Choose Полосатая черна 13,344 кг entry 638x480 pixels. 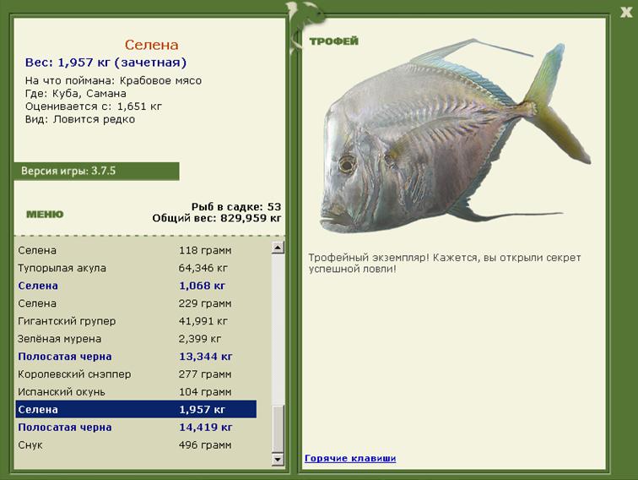click(x=135, y=357)
